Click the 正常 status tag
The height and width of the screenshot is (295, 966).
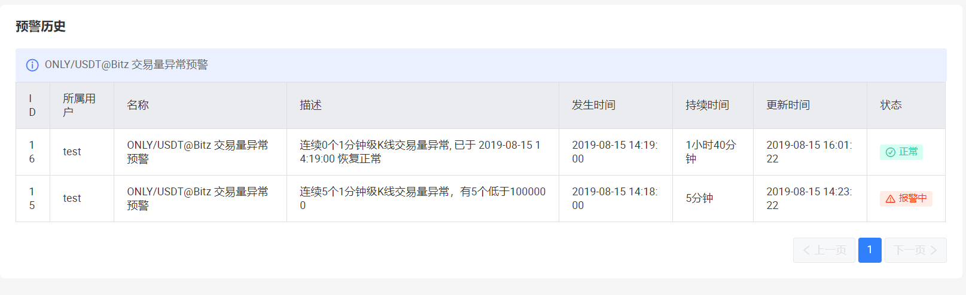(901, 152)
